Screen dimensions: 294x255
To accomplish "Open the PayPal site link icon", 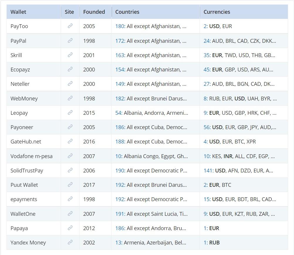I will point(70,40).
